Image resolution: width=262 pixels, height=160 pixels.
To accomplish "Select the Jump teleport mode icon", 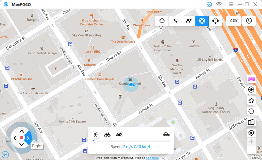I will click(x=215, y=21).
